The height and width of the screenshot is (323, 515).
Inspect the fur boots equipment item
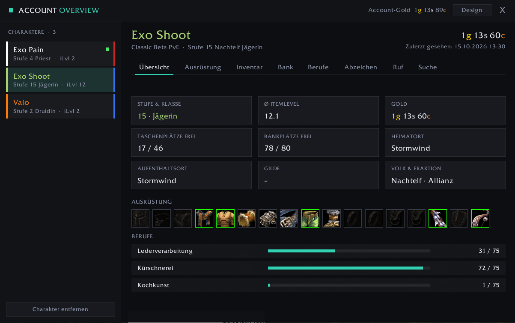tap(331, 218)
